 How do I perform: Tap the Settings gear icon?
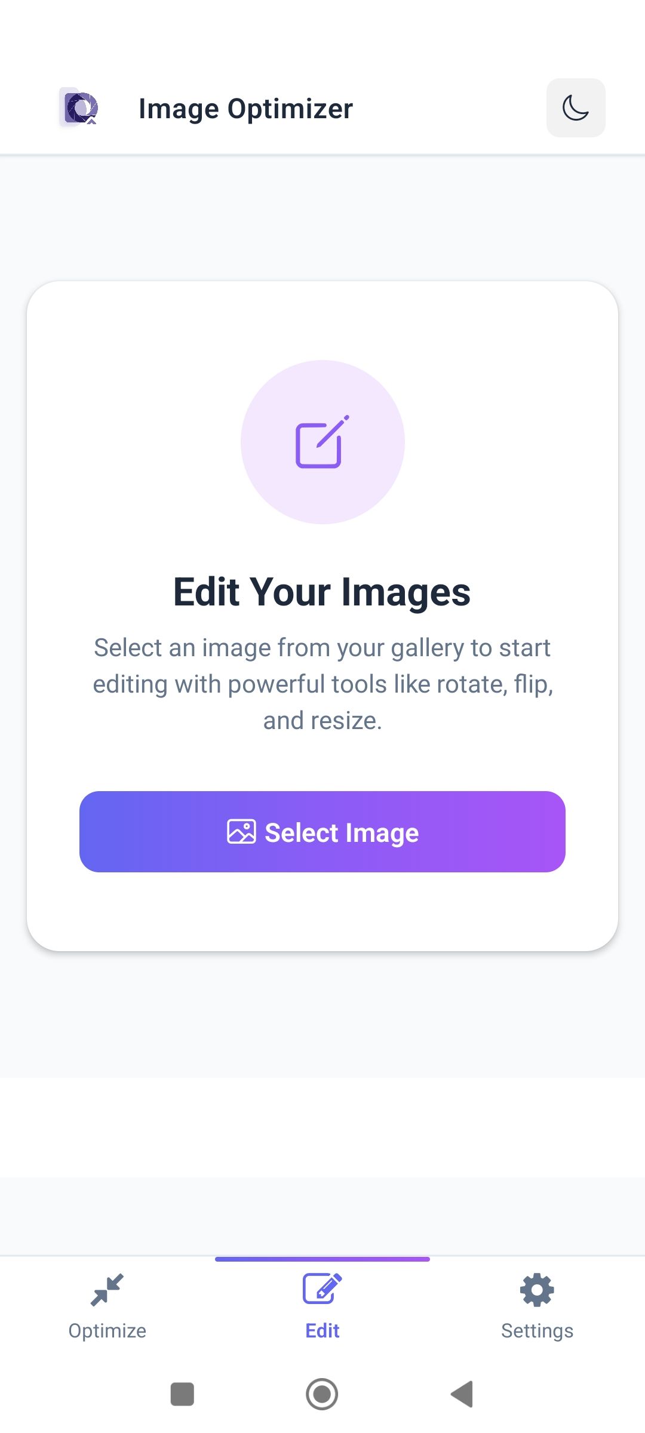[x=537, y=1290]
